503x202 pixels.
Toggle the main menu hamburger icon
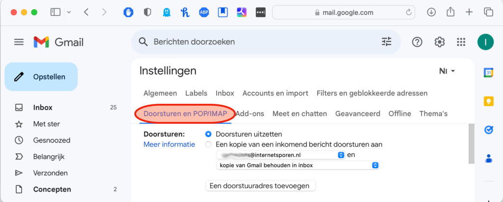(x=19, y=42)
